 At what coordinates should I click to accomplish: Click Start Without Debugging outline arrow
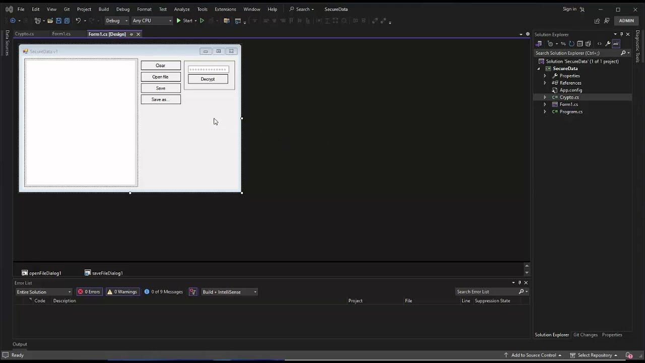pos(202,21)
